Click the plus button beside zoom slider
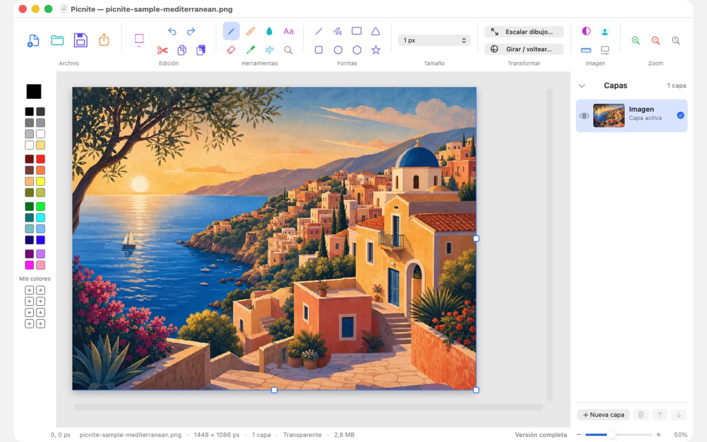The height and width of the screenshot is (442, 707). point(658,435)
